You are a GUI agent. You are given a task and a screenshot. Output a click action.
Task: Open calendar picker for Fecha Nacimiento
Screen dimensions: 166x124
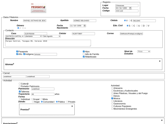pos(85,26)
